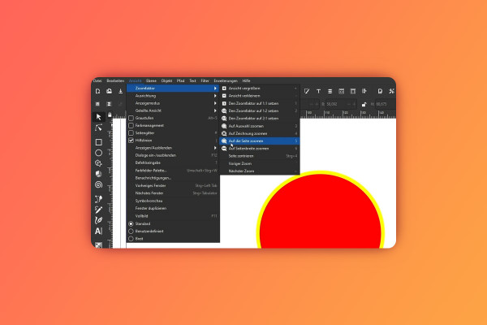Open the Align and Distribute icon
Viewport: 487px width, 325px height.
[x=364, y=91]
